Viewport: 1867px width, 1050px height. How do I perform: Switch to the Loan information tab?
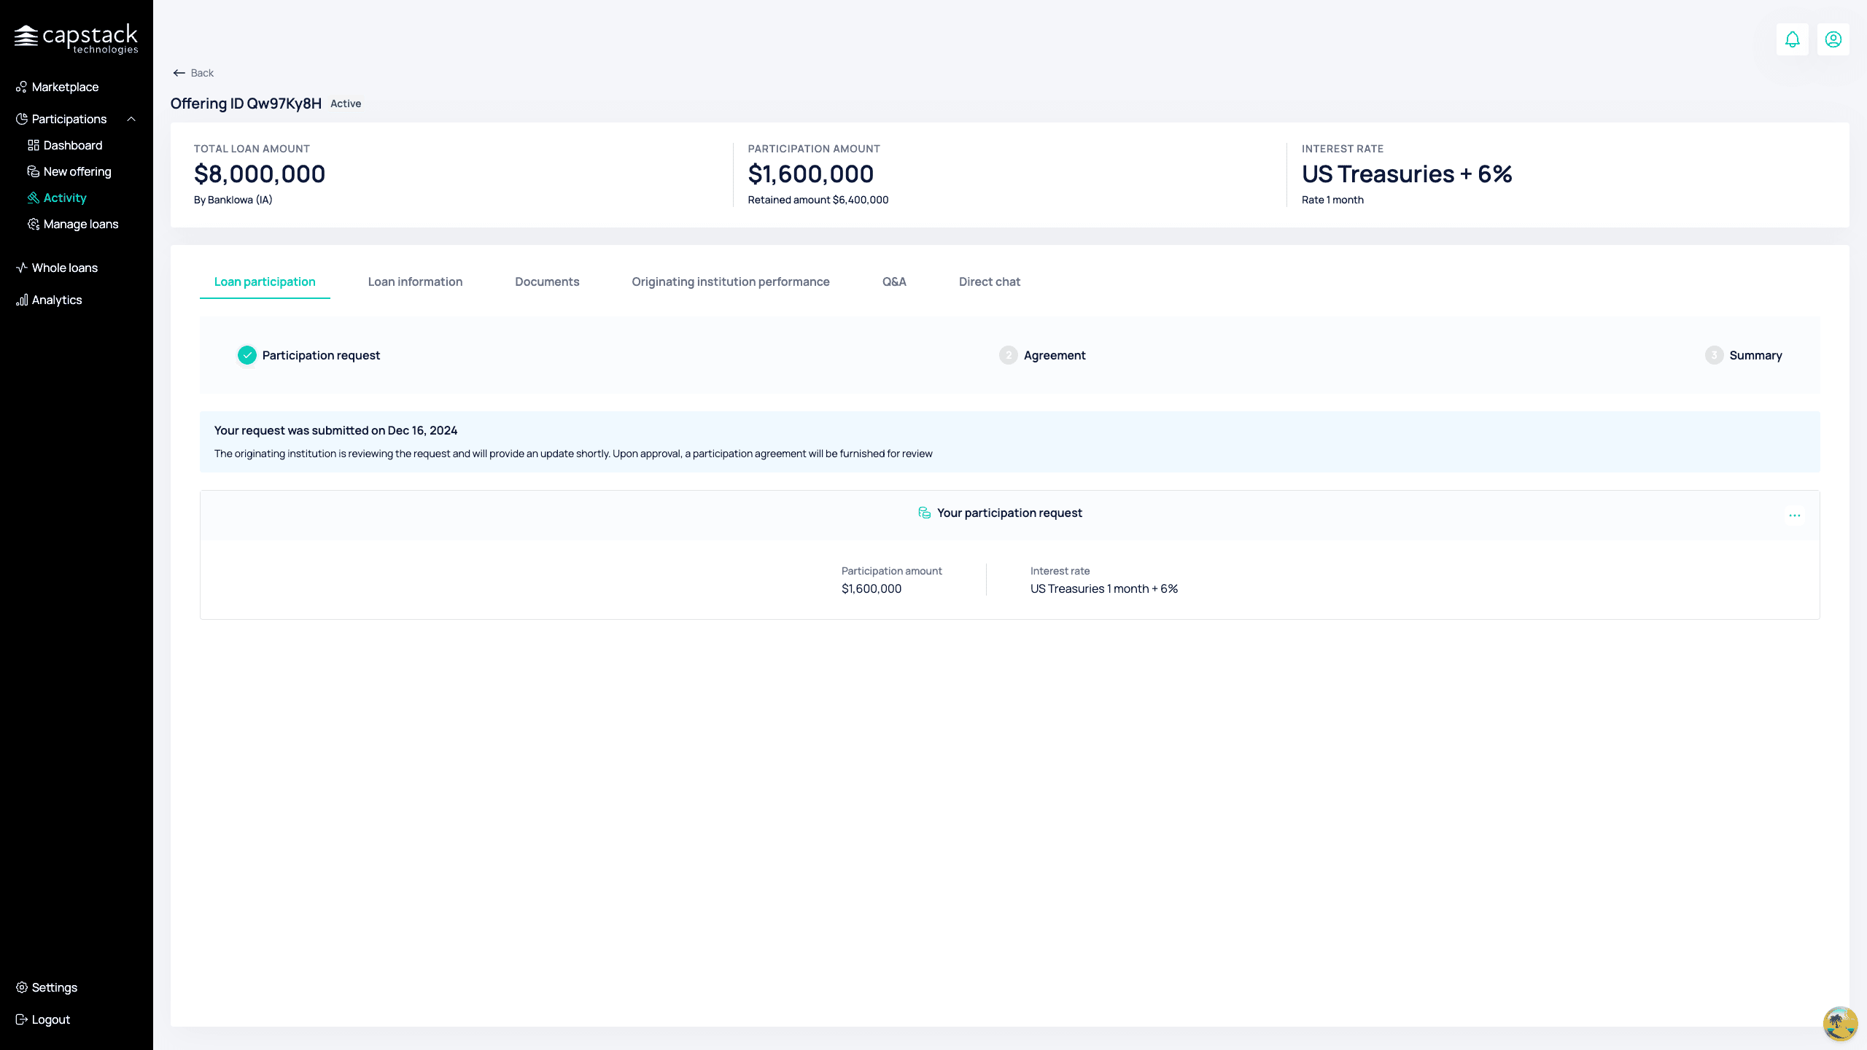415,281
